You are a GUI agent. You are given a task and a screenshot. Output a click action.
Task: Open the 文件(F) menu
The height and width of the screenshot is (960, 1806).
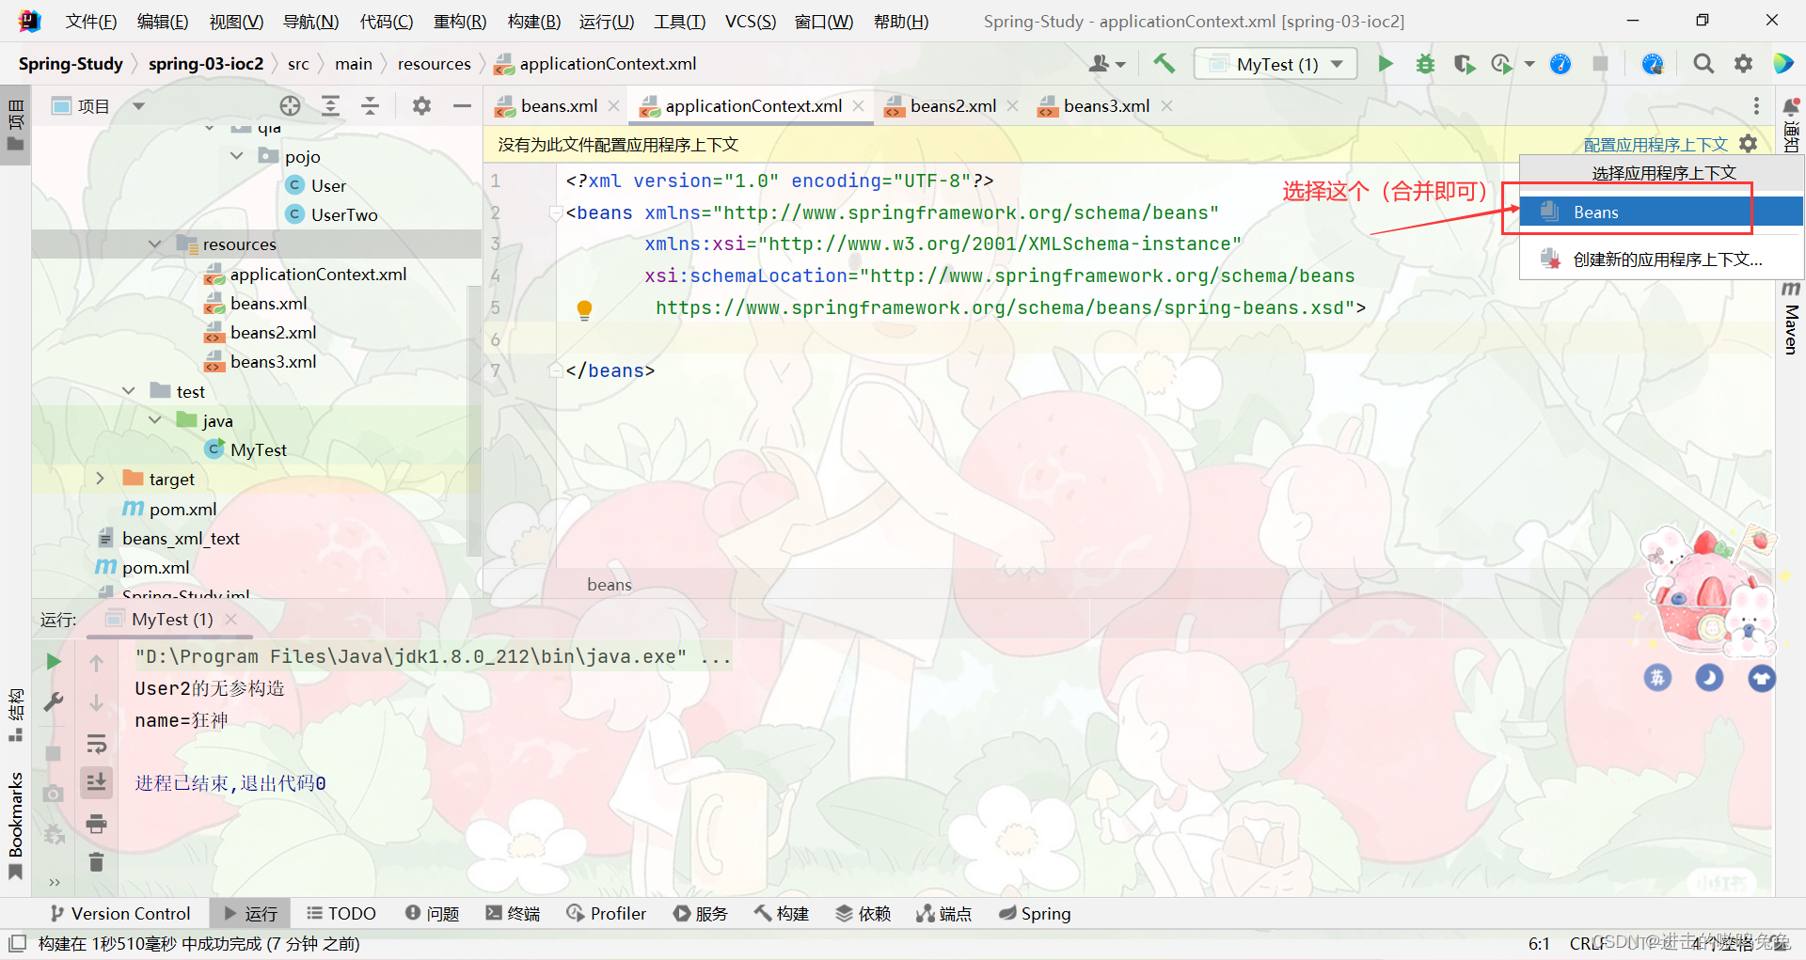pyautogui.click(x=91, y=21)
